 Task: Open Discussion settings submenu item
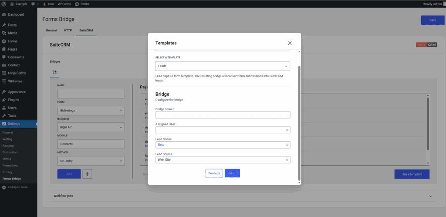10,152
